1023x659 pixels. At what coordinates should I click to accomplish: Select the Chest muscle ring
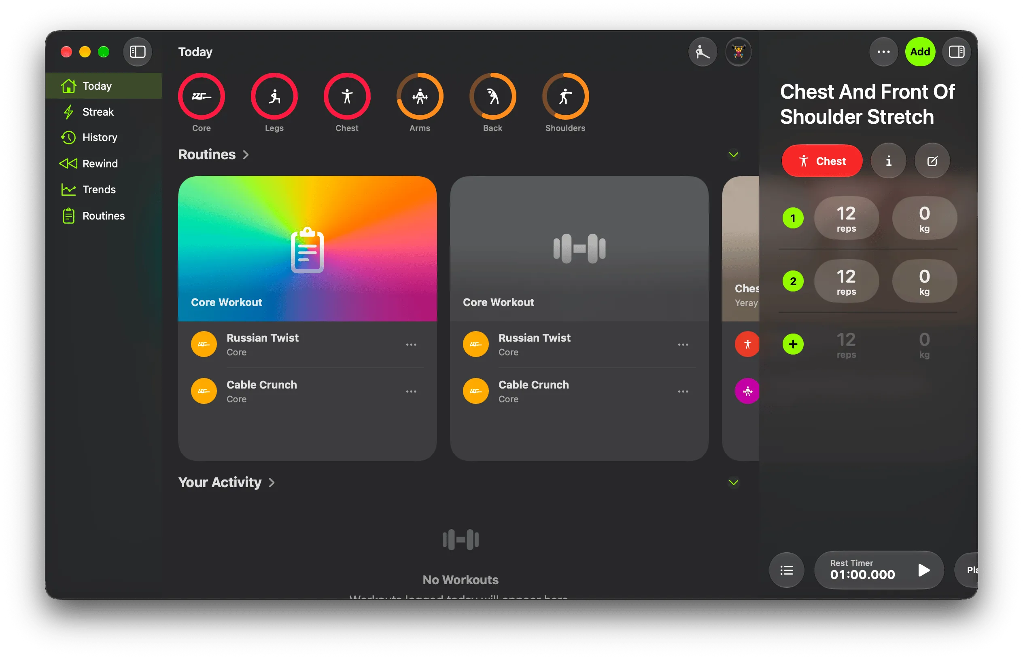point(347,96)
